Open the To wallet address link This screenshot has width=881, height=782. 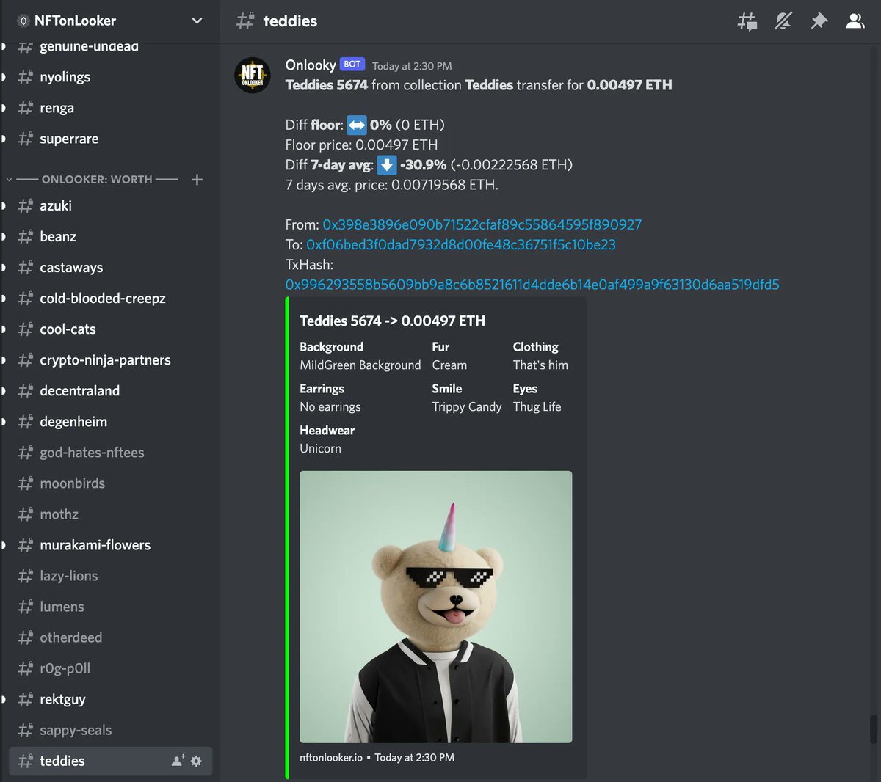(461, 244)
